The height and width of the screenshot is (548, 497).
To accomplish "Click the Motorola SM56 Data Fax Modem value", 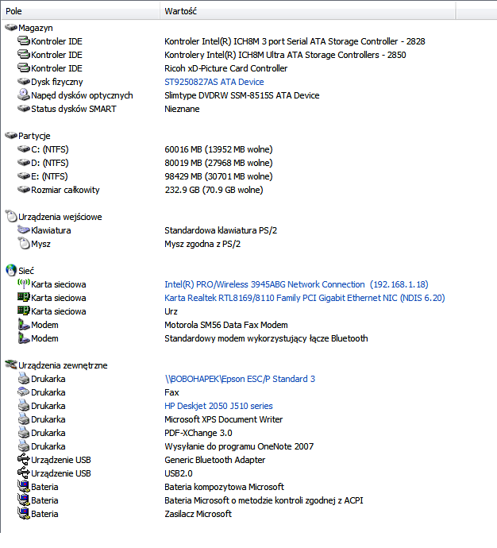I will pos(226,325).
